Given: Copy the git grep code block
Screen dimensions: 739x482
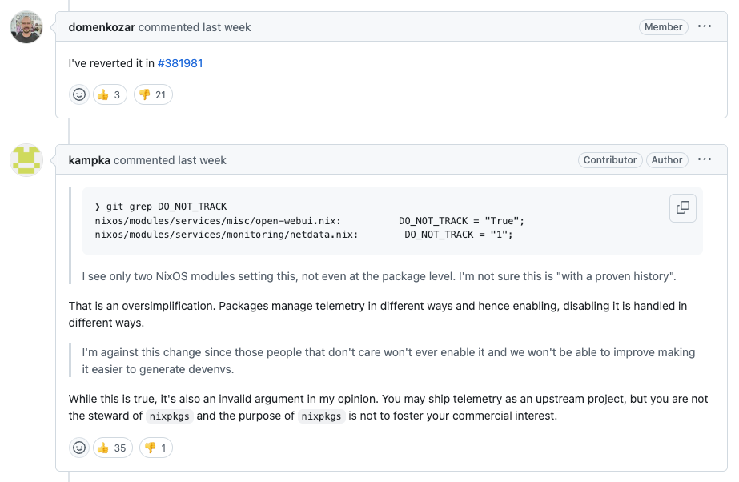Looking at the screenshot, I should 682,207.
